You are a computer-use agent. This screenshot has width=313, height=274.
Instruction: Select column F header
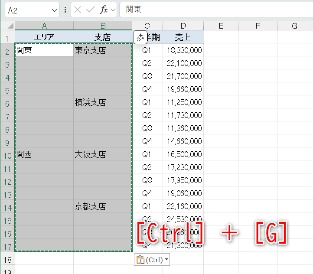pos(258,26)
